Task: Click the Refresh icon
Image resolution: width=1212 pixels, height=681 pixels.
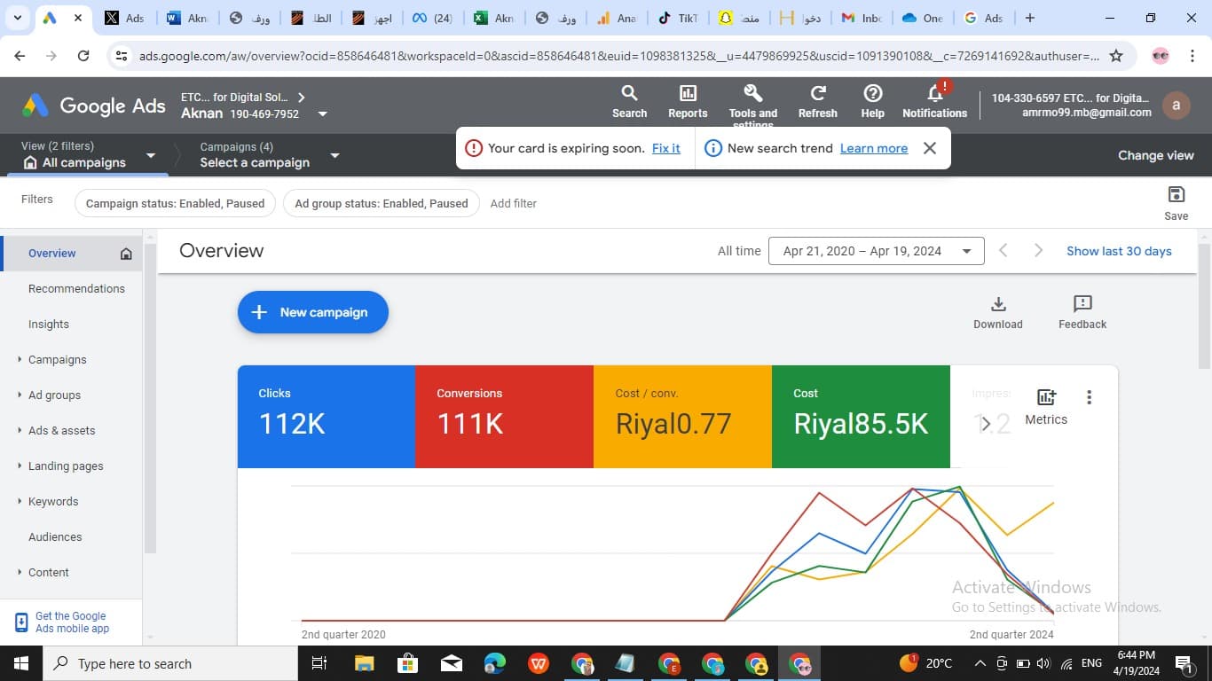Action: click(x=817, y=94)
